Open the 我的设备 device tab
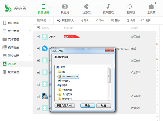The image size is (163, 121). [43, 9]
